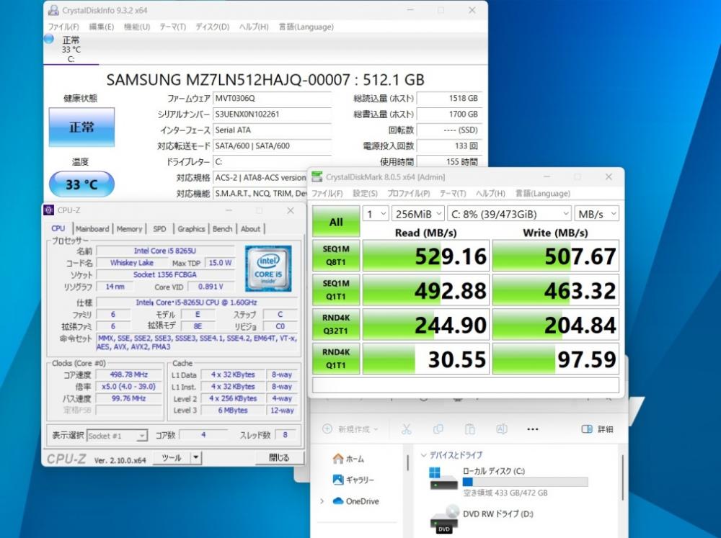Open the Socket #1 selection dropdown in CPU-Z
Image resolution: width=721 pixels, height=538 pixels.
pos(117,436)
